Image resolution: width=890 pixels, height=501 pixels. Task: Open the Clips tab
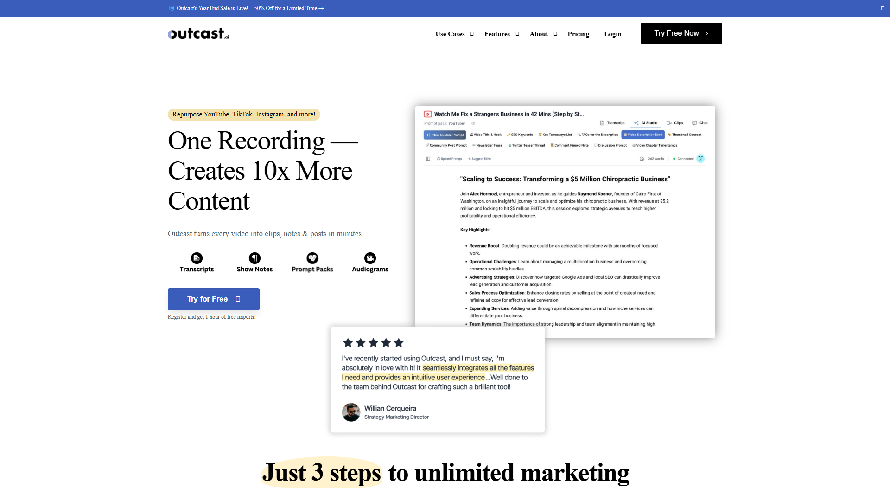pyautogui.click(x=675, y=123)
